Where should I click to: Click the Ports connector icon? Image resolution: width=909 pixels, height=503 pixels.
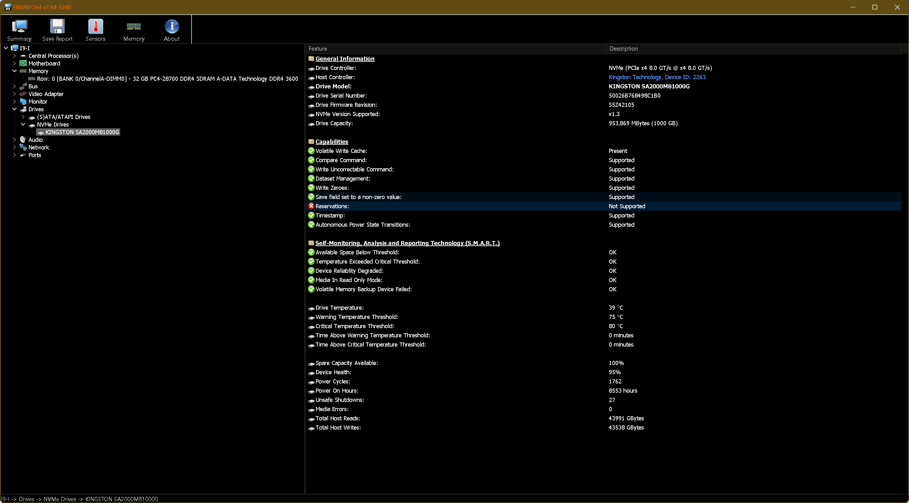coord(23,155)
